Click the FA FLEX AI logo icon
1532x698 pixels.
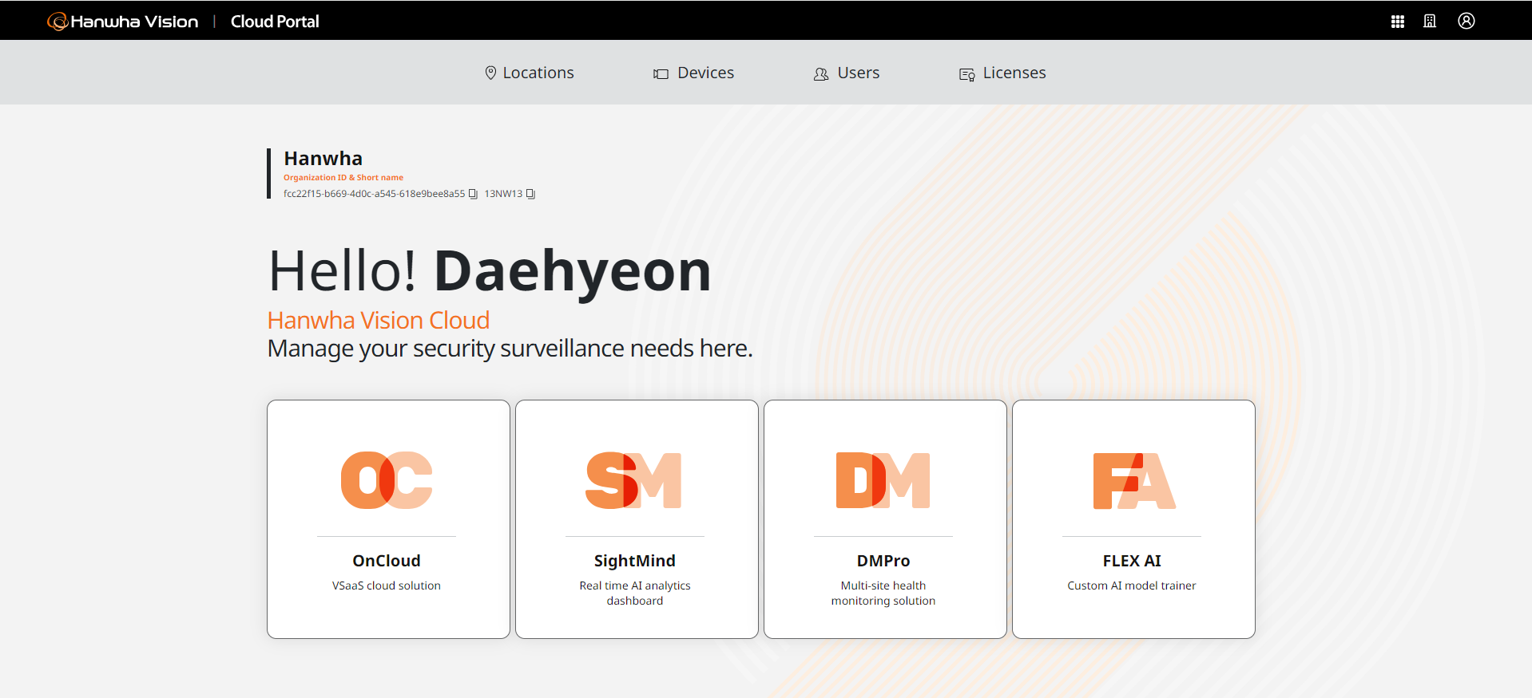(x=1133, y=480)
